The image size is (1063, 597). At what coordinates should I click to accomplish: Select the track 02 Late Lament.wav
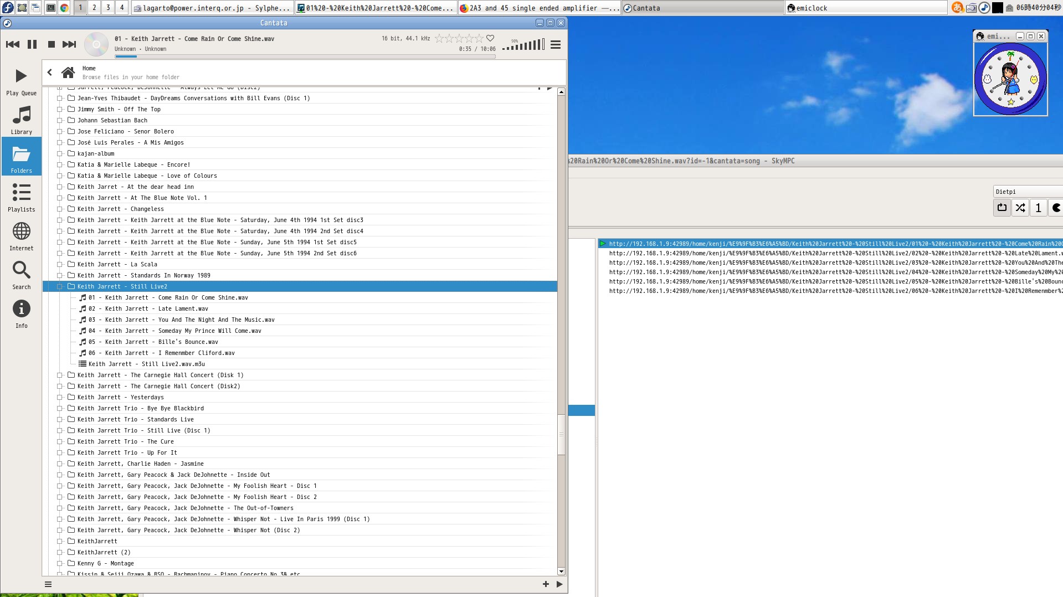[x=148, y=308]
